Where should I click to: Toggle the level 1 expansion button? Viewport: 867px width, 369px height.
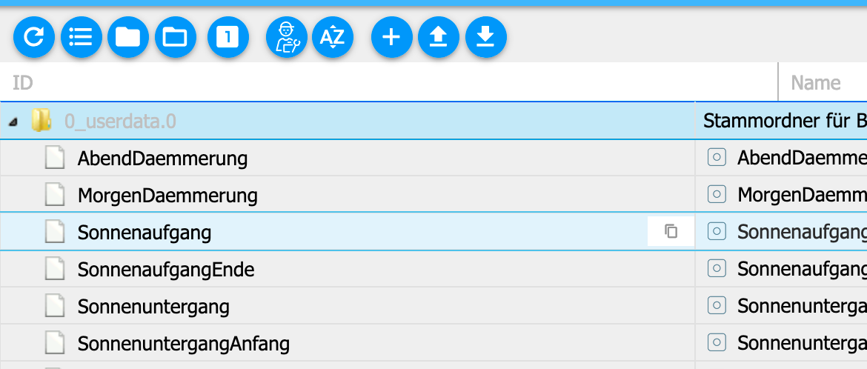(228, 38)
